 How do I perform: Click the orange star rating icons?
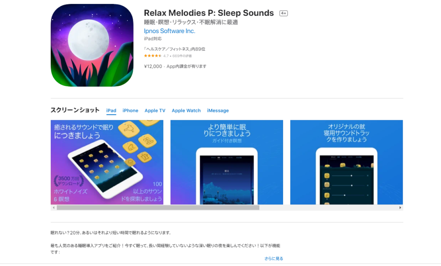point(153,56)
